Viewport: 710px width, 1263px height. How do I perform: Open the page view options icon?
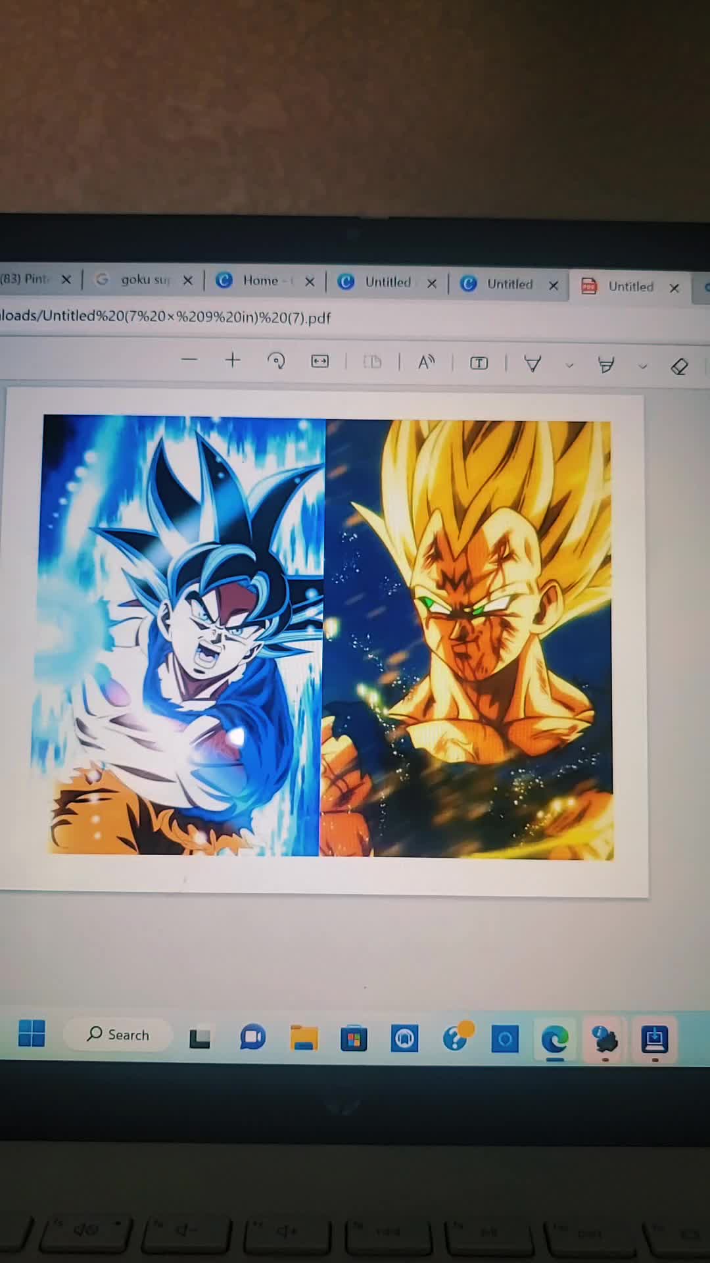[373, 362]
